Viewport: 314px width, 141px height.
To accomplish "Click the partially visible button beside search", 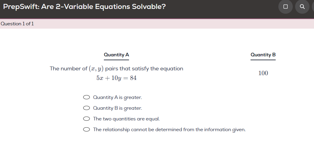I will [x=313, y=7].
